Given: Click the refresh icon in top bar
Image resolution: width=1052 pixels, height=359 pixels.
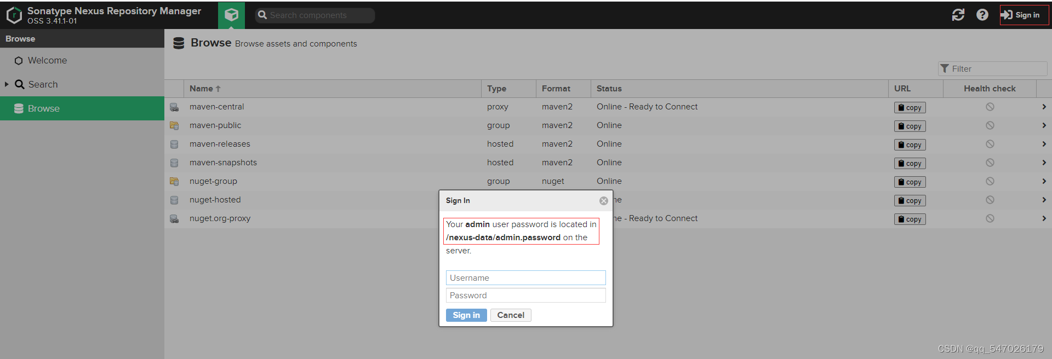Looking at the screenshot, I should pyautogui.click(x=958, y=15).
